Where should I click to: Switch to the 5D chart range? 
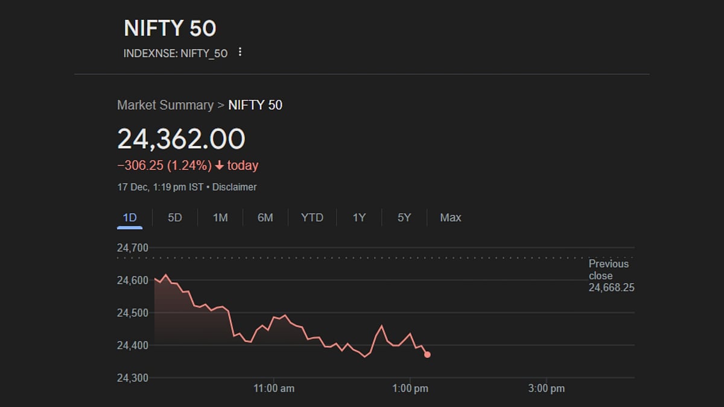175,218
